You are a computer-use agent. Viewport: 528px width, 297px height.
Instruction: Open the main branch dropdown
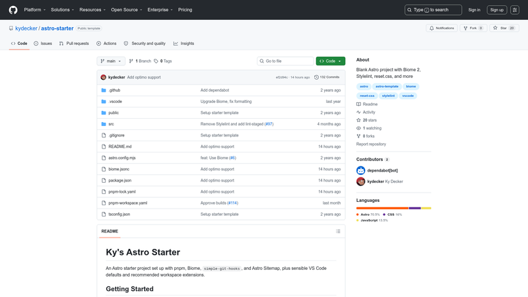click(x=111, y=61)
